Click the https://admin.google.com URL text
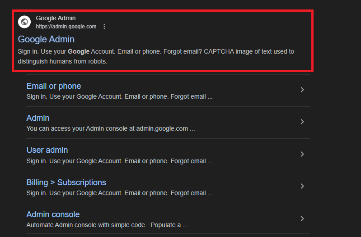 point(66,27)
